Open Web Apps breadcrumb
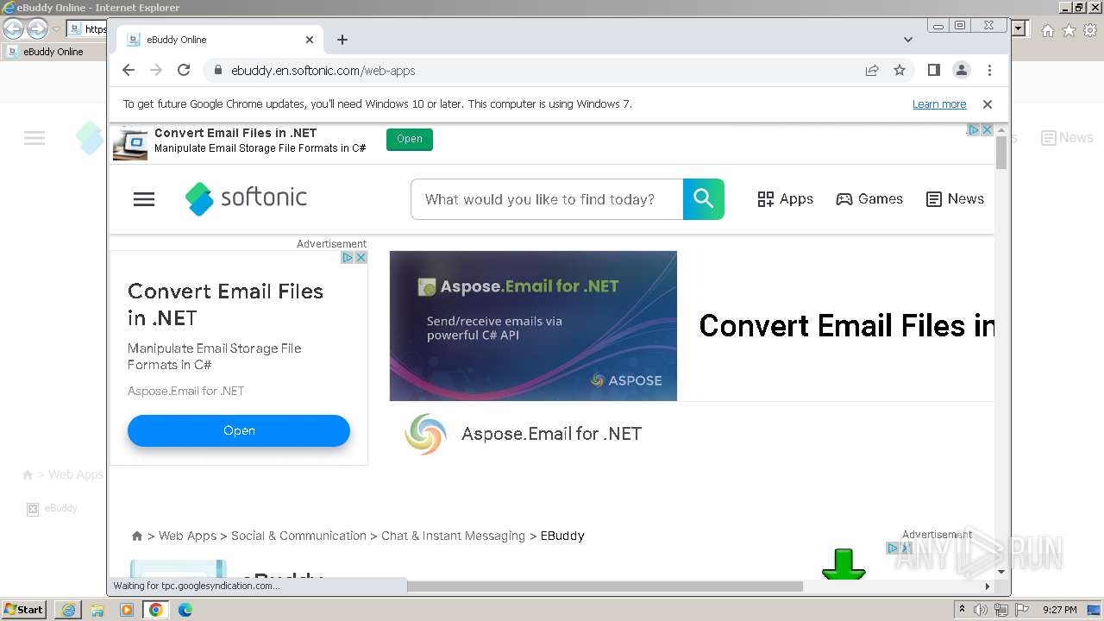The width and height of the screenshot is (1104, 621). pos(187,536)
